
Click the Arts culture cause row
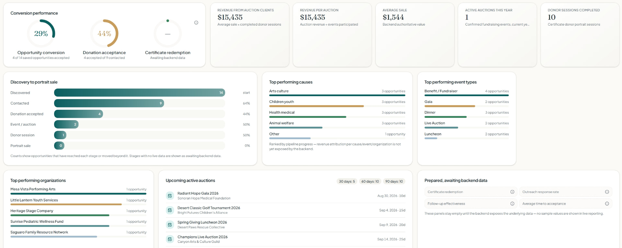pyautogui.click(x=337, y=93)
